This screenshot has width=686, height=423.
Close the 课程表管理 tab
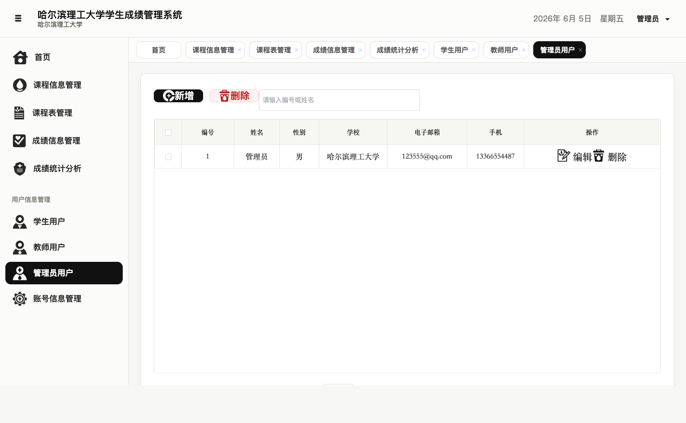(296, 50)
